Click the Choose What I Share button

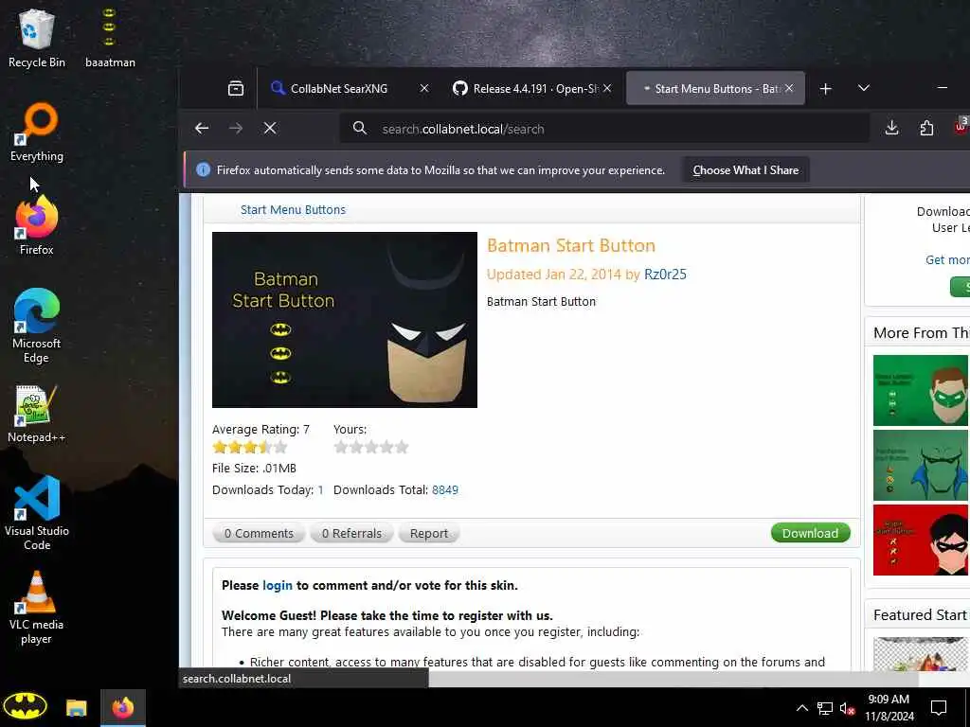tap(745, 170)
